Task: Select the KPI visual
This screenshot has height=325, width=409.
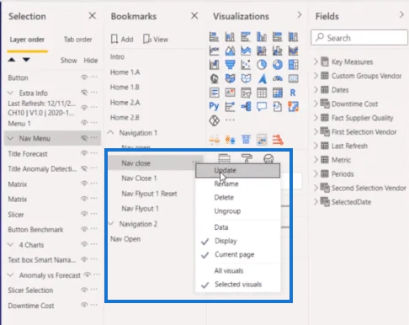Action: [230, 93]
